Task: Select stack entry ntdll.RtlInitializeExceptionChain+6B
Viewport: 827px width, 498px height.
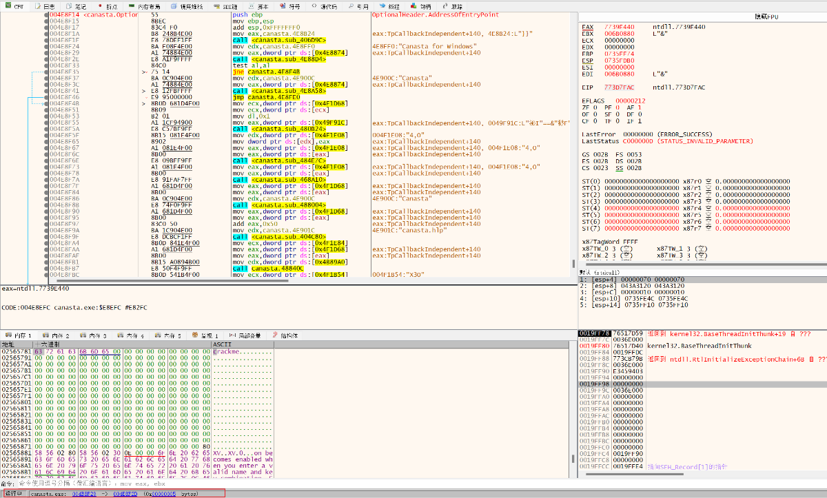Action: coord(735,359)
